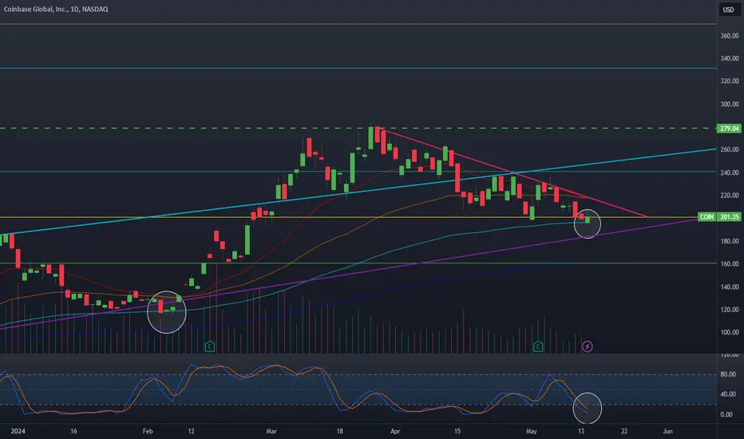Click the May date axis label
Viewport: 744px width, 439px height.
532,431
